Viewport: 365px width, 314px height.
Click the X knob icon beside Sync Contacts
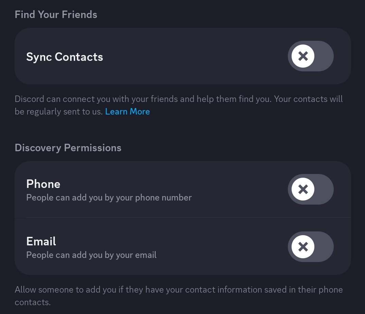(x=303, y=56)
